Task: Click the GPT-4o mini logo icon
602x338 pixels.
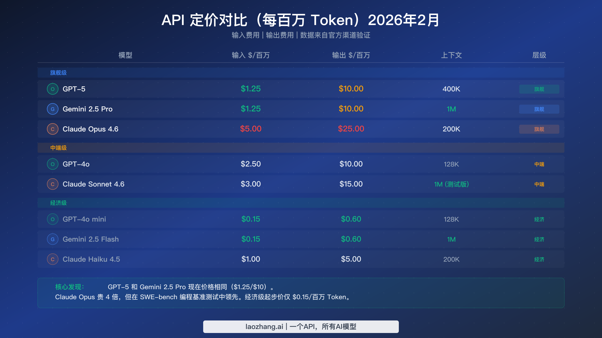Action: pos(52,219)
